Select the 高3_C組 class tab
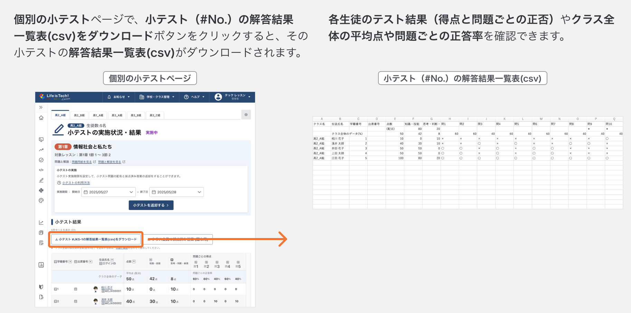This screenshot has height=313, width=631. pos(155,115)
